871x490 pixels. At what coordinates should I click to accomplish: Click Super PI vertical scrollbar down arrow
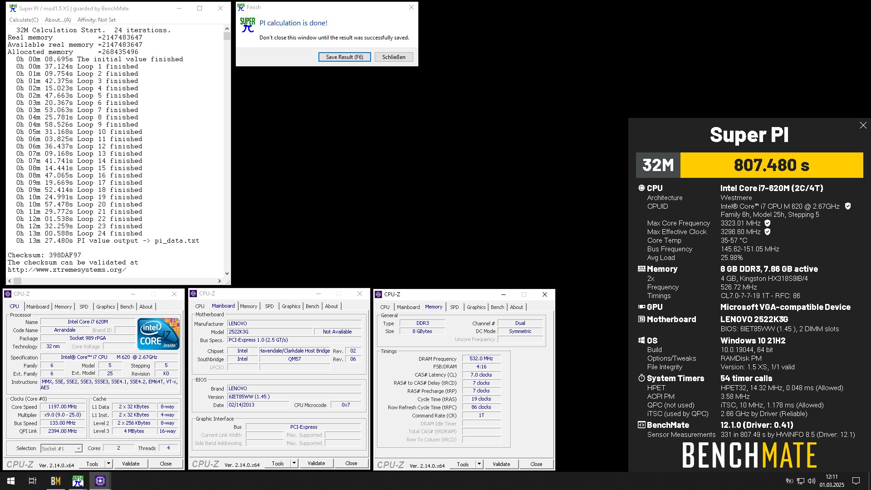(227, 274)
